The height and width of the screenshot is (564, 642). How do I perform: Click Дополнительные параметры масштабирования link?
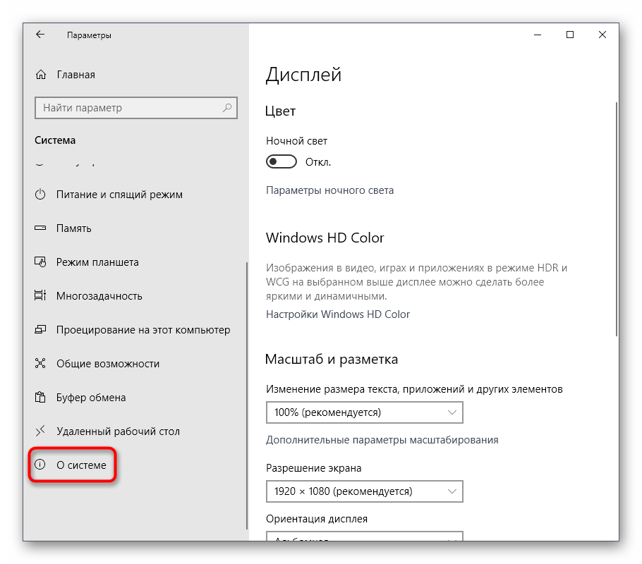(382, 440)
